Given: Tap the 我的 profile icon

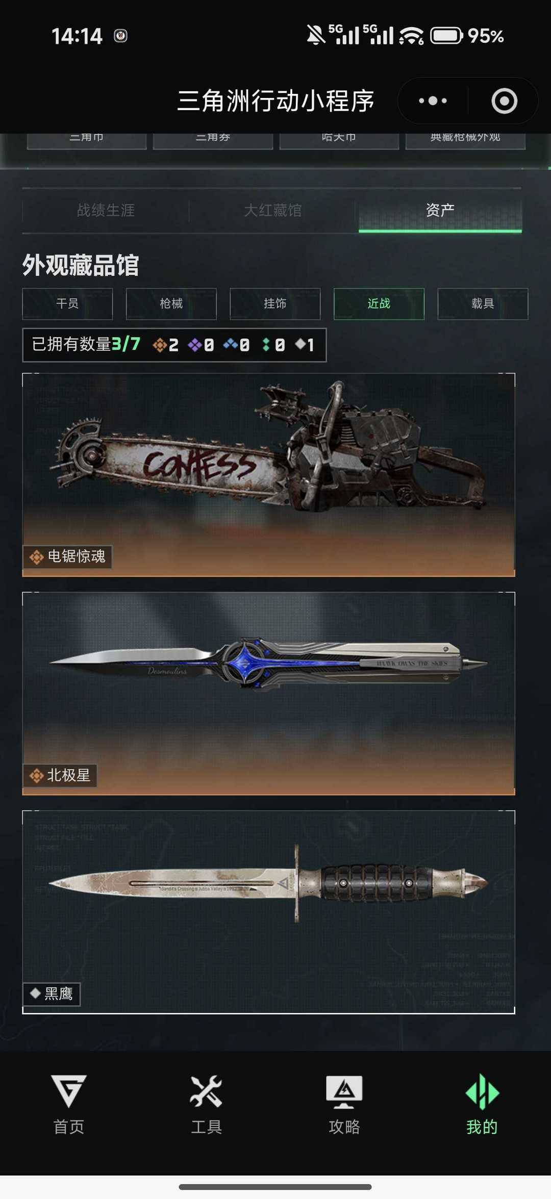Looking at the screenshot, I should point(482,1091).
